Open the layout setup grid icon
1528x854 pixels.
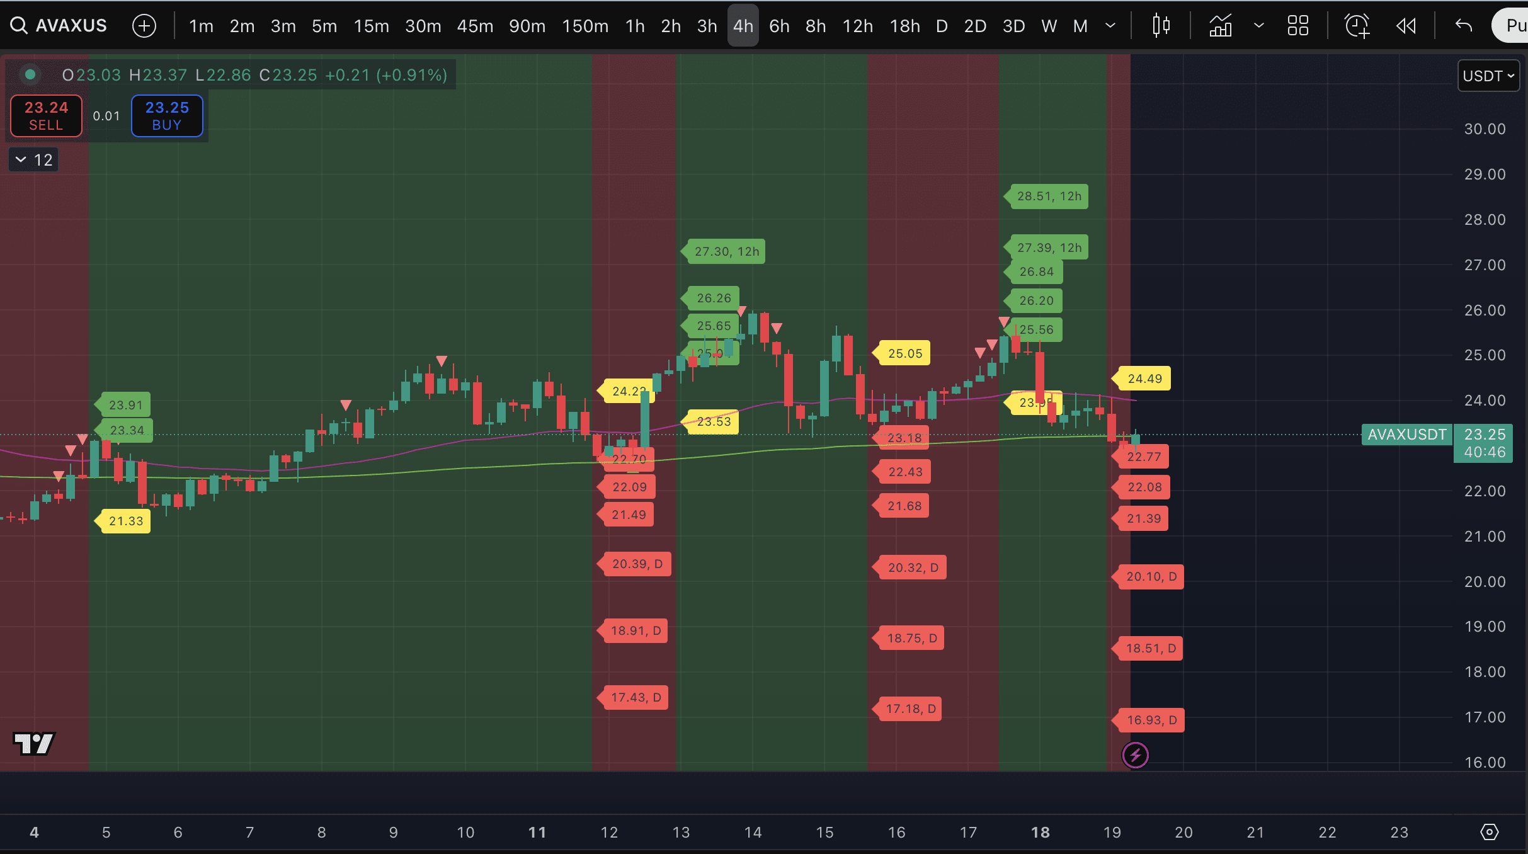coord(1297,26)
